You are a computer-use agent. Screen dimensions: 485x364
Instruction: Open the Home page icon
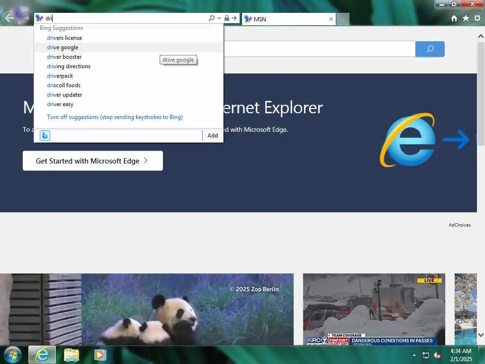pyautogui.click(x=454, y=18)
